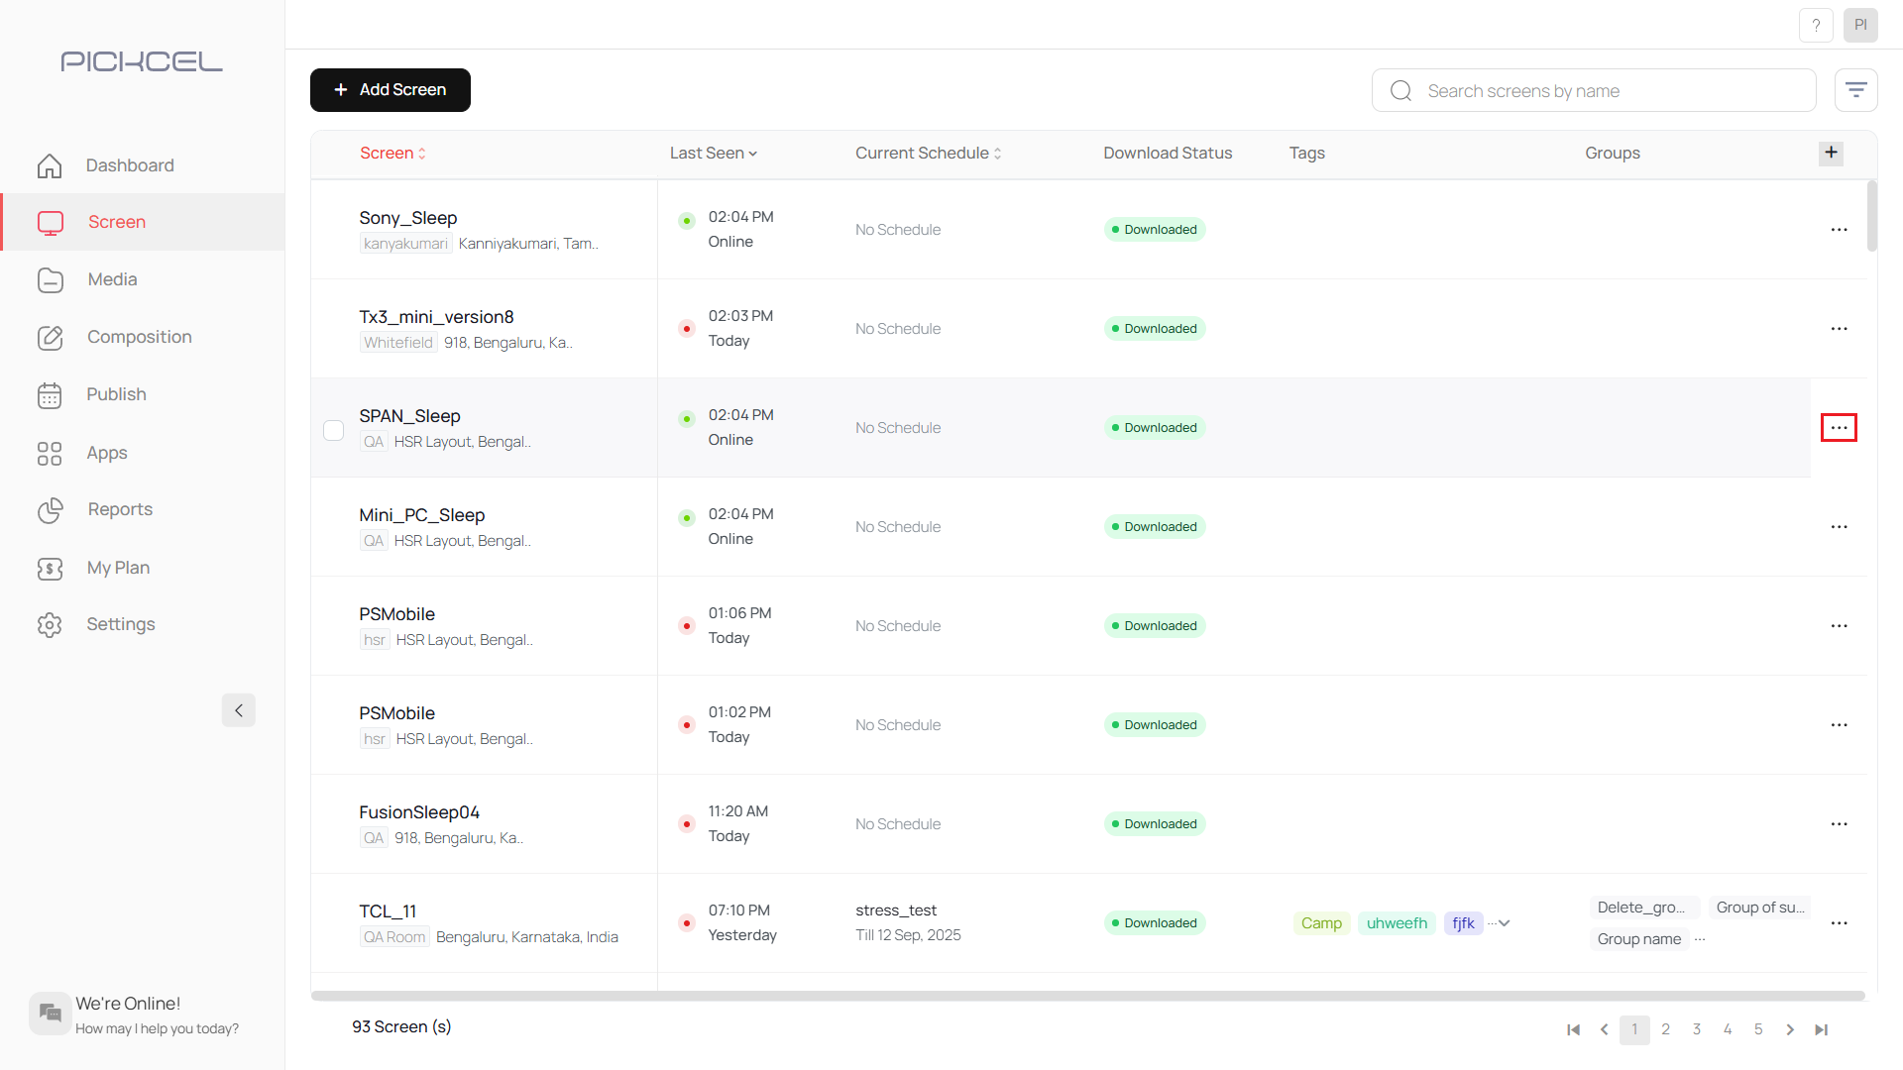Viewport: 1903px width, 1070px height.
Task: Click the Add Screen button
Action: point(390,90)
